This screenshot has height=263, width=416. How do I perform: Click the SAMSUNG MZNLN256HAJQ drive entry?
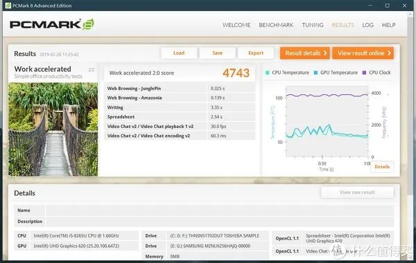click(210, 246)
